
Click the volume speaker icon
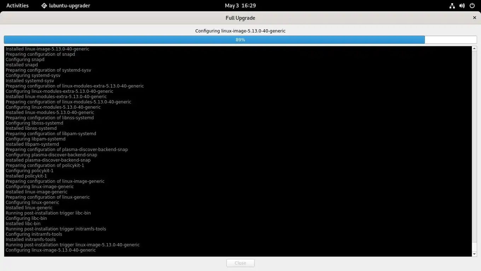tap(462, 6)
